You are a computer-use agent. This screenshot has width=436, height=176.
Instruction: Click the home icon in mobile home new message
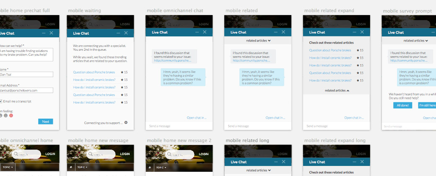[x=71, y=167]
